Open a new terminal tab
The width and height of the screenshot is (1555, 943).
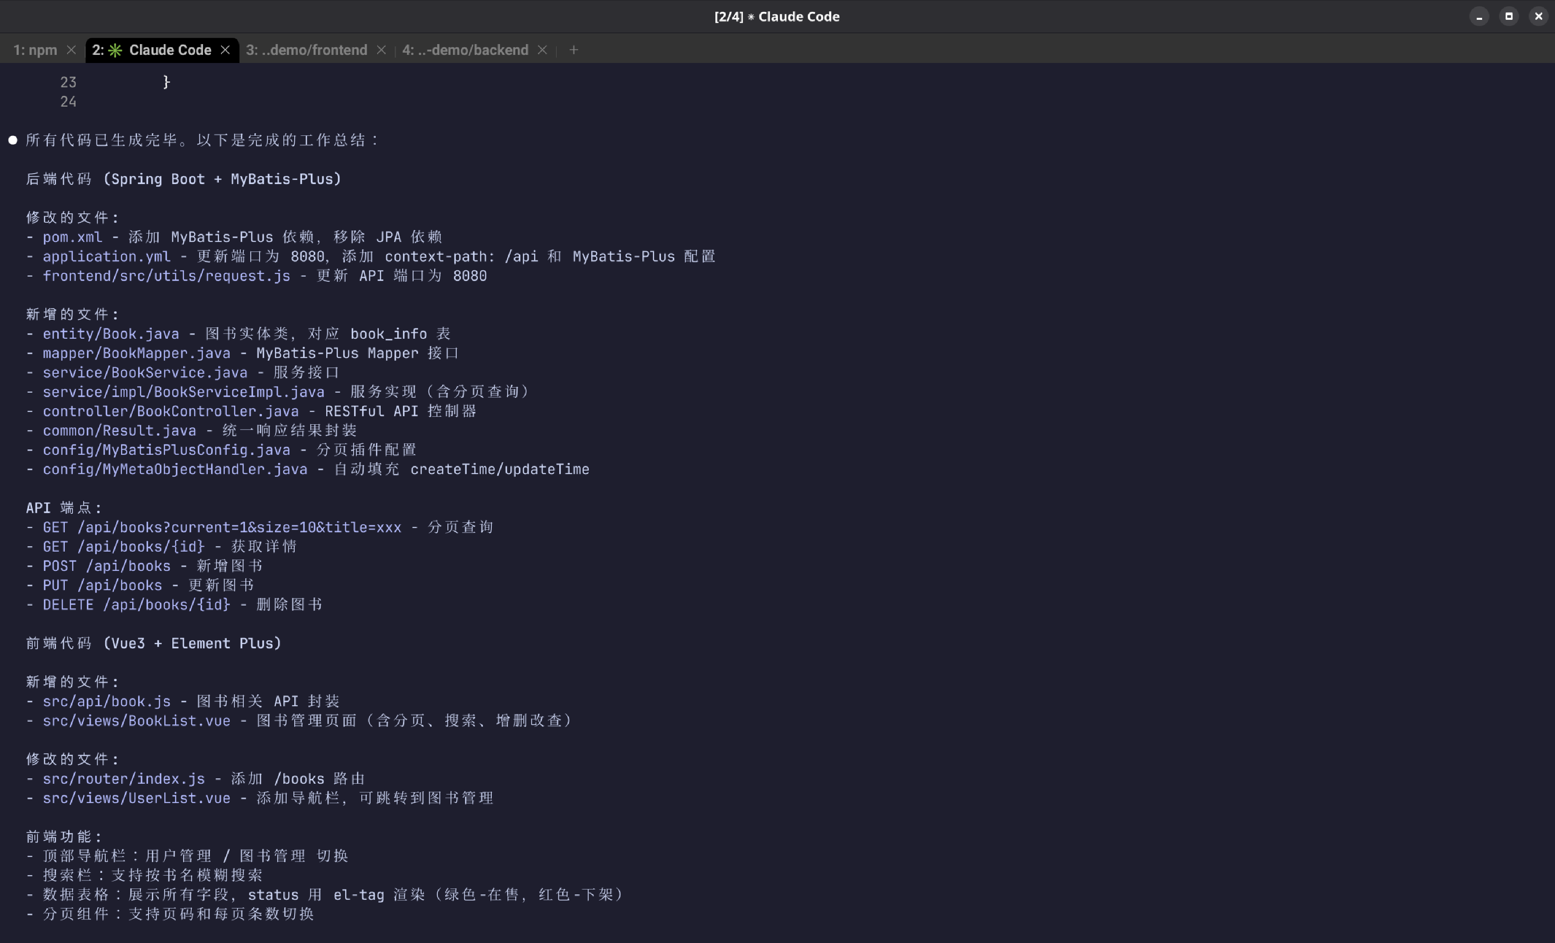pyautogui.click(x=573, y=50)
